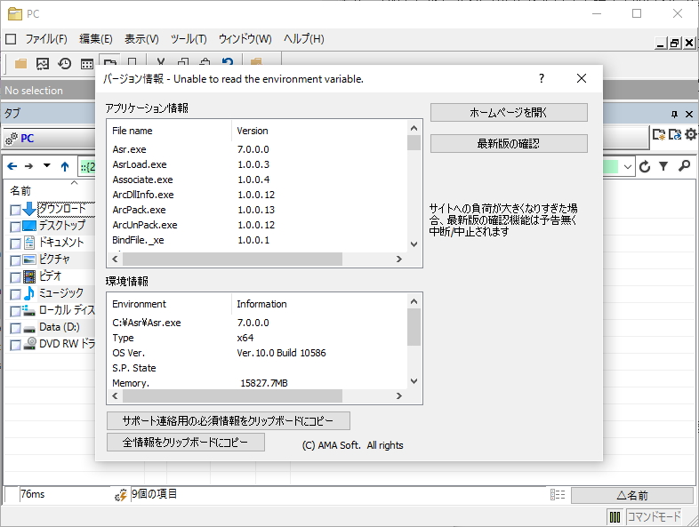Viewport: 699px width, 527px height.
Task: Click 全情報をクリップボードにコピー button
Action: click(186, 443)
